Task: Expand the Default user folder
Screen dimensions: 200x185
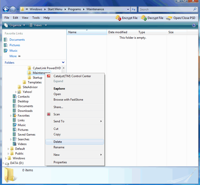Action: pyautogui.click(x=8, y=149)
